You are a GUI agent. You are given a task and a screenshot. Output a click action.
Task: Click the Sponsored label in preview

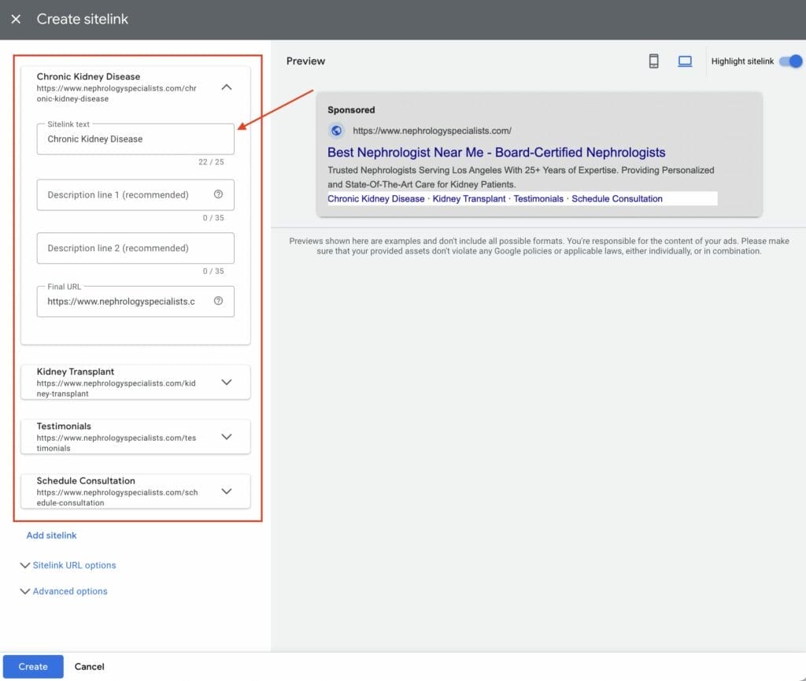(351, 110)
